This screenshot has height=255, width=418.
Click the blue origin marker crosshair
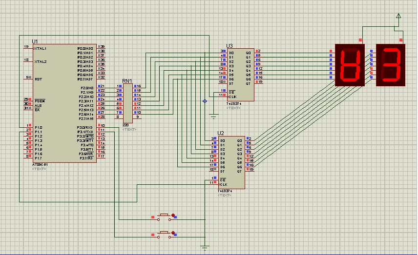pos(205,101)
